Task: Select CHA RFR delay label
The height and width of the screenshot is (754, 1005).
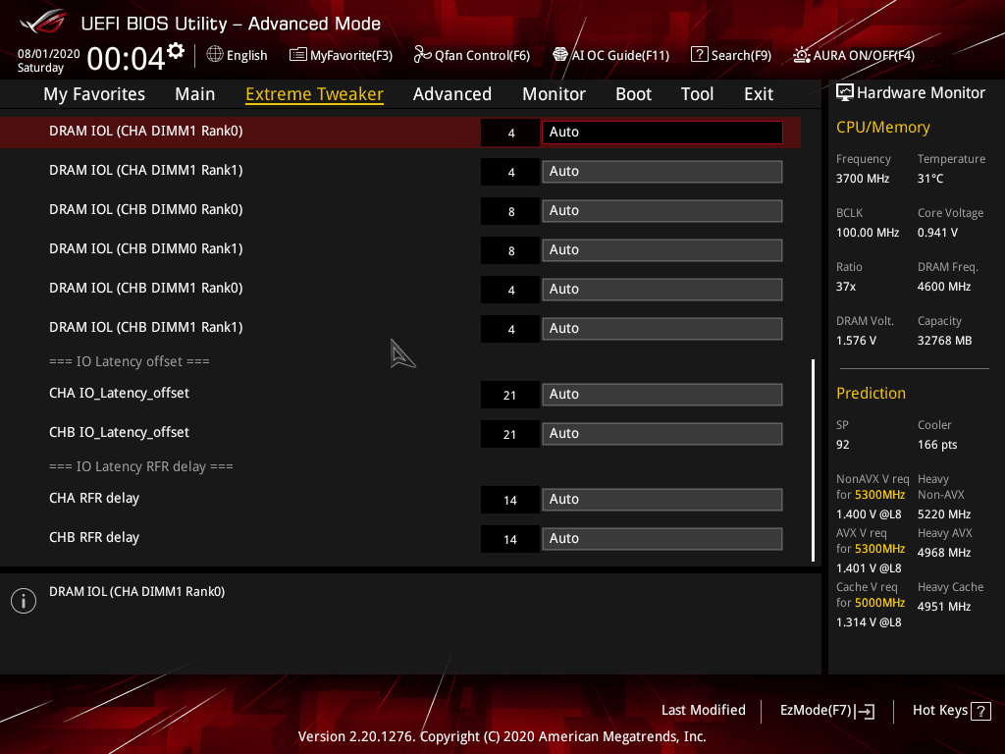Action: click(x=94, y=498)
